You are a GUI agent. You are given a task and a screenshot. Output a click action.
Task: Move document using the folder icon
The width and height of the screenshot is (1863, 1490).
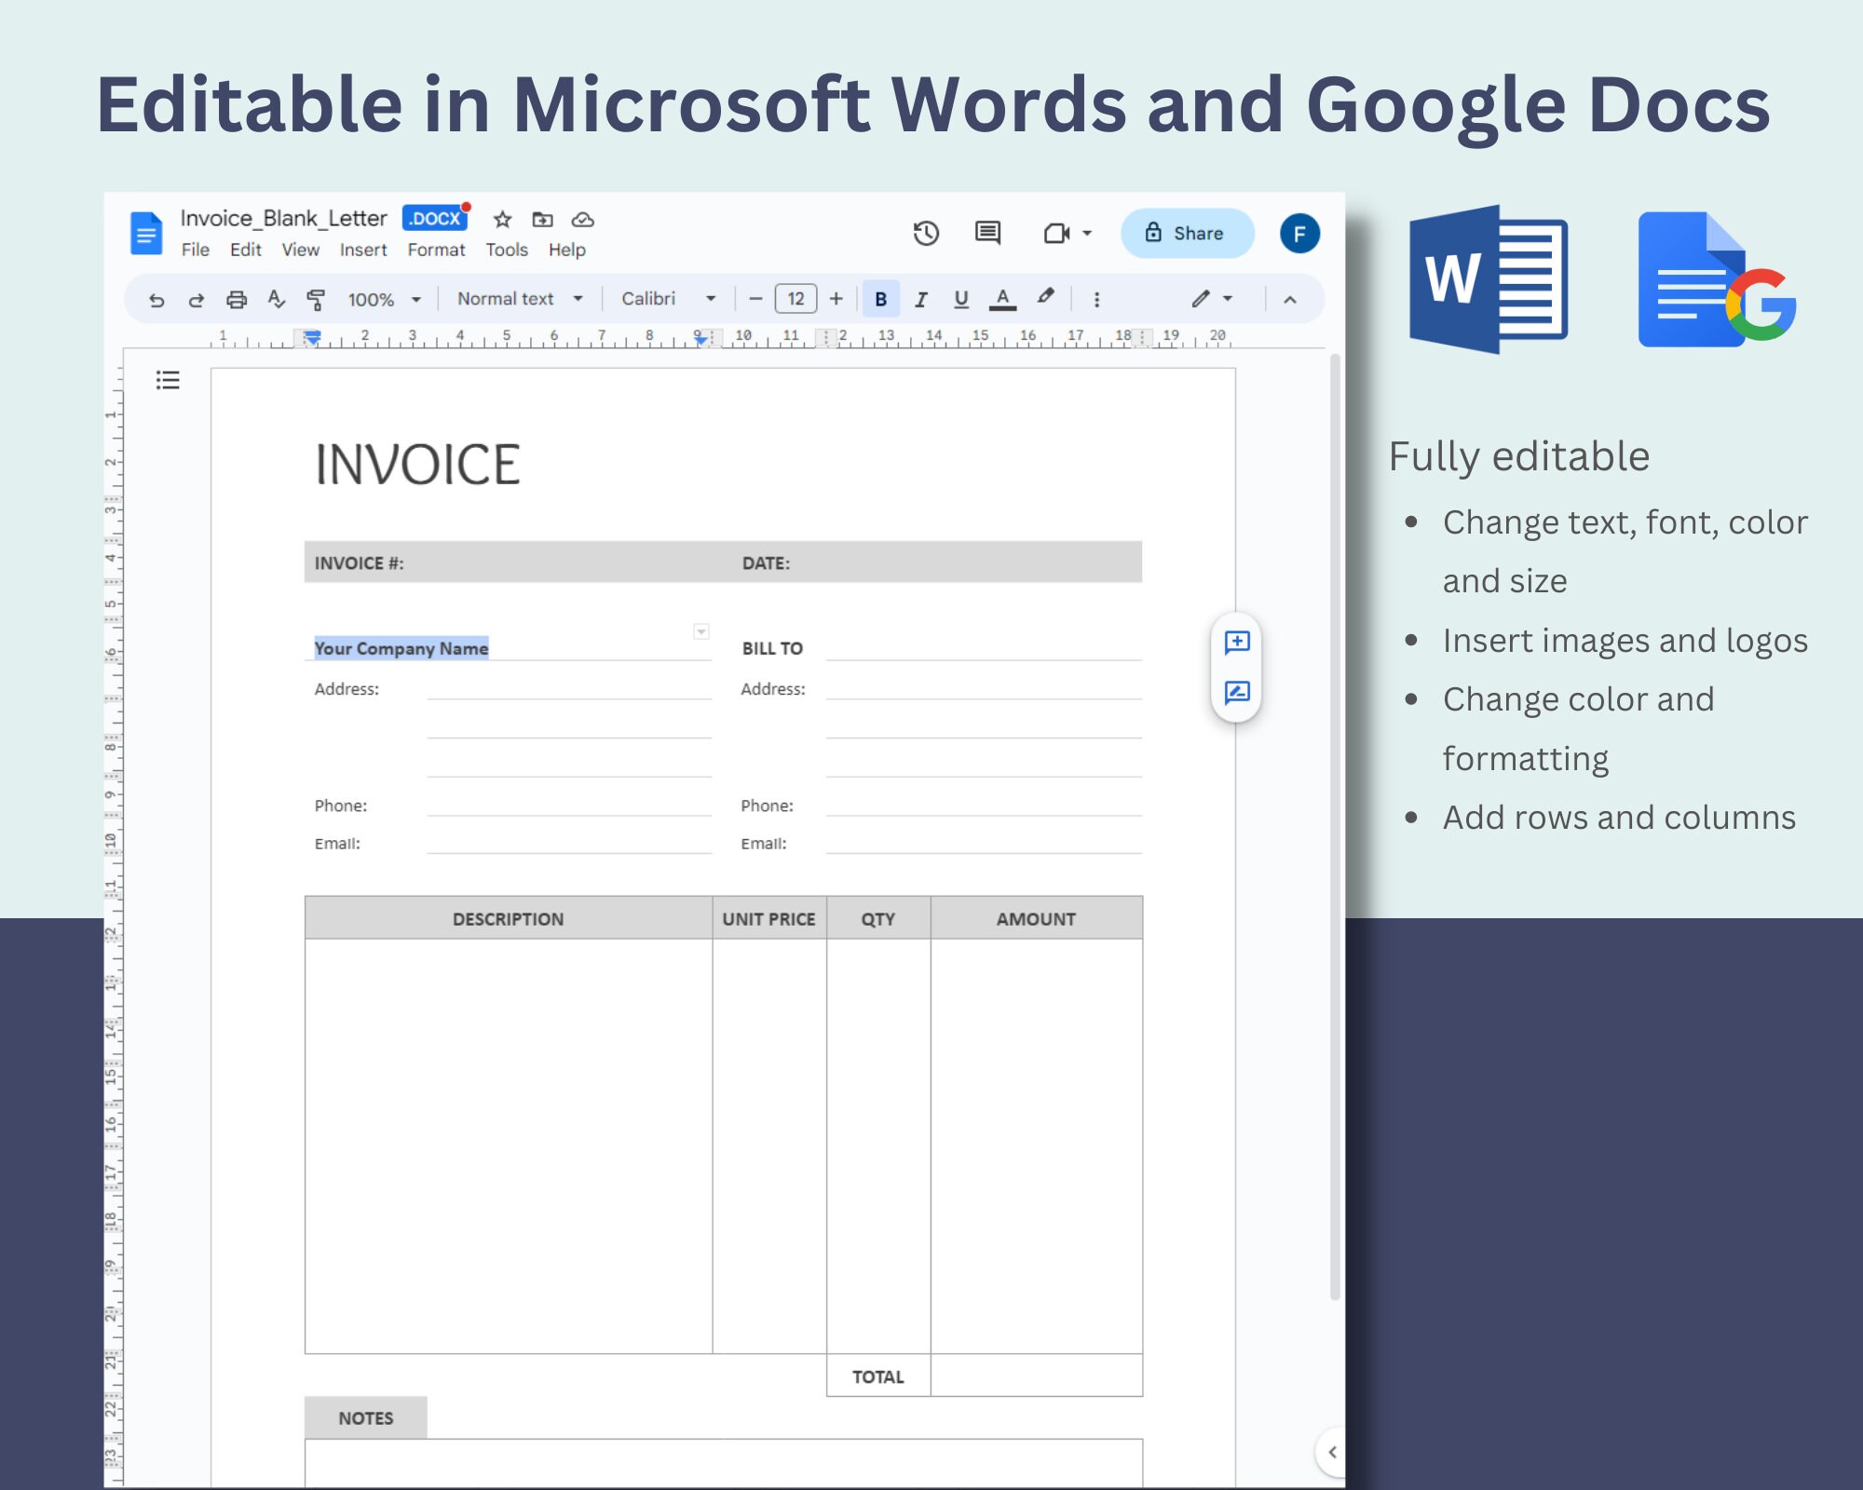(542, 220)
